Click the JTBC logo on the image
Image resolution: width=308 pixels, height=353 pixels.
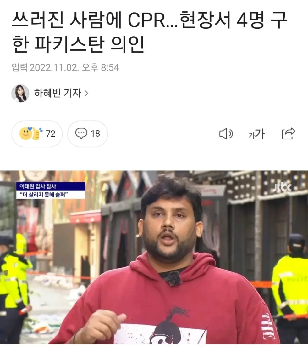(283, 187)
